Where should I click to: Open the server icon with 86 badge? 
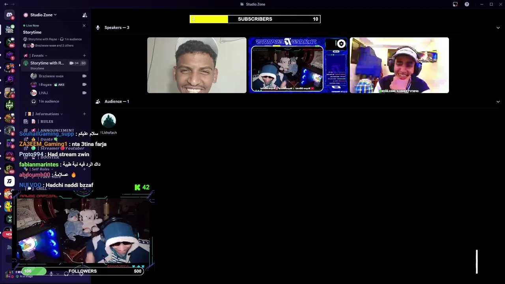9,42
